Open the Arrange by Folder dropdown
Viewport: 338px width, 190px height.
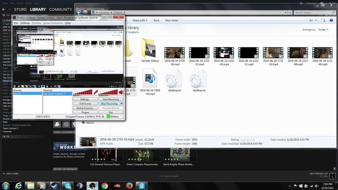coord(323,30)
